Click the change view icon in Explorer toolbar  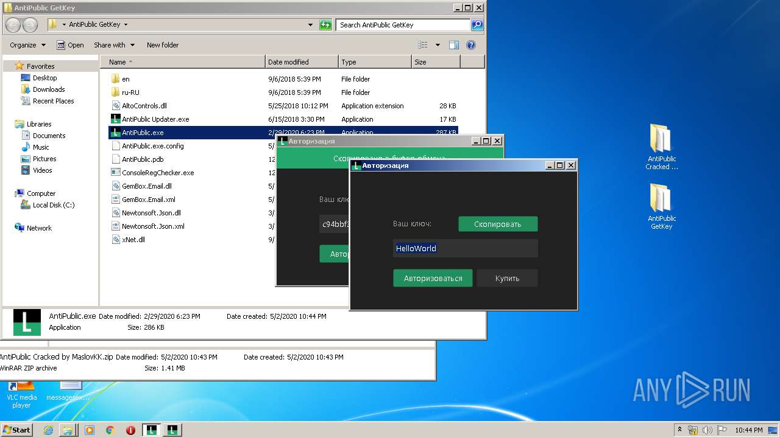click(423, 45)
